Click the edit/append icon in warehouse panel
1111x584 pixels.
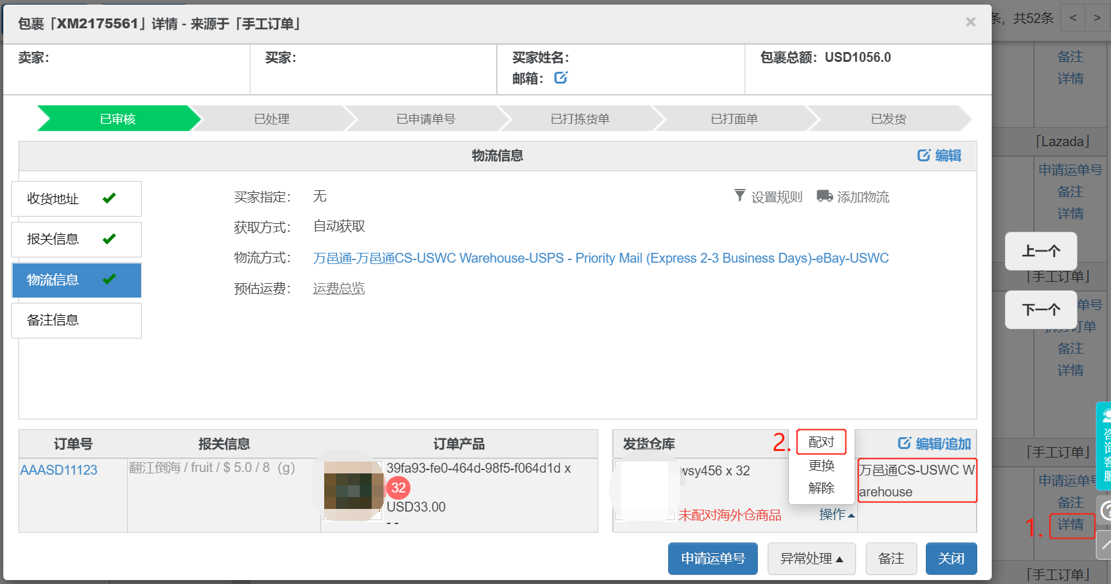click(905, 443)
